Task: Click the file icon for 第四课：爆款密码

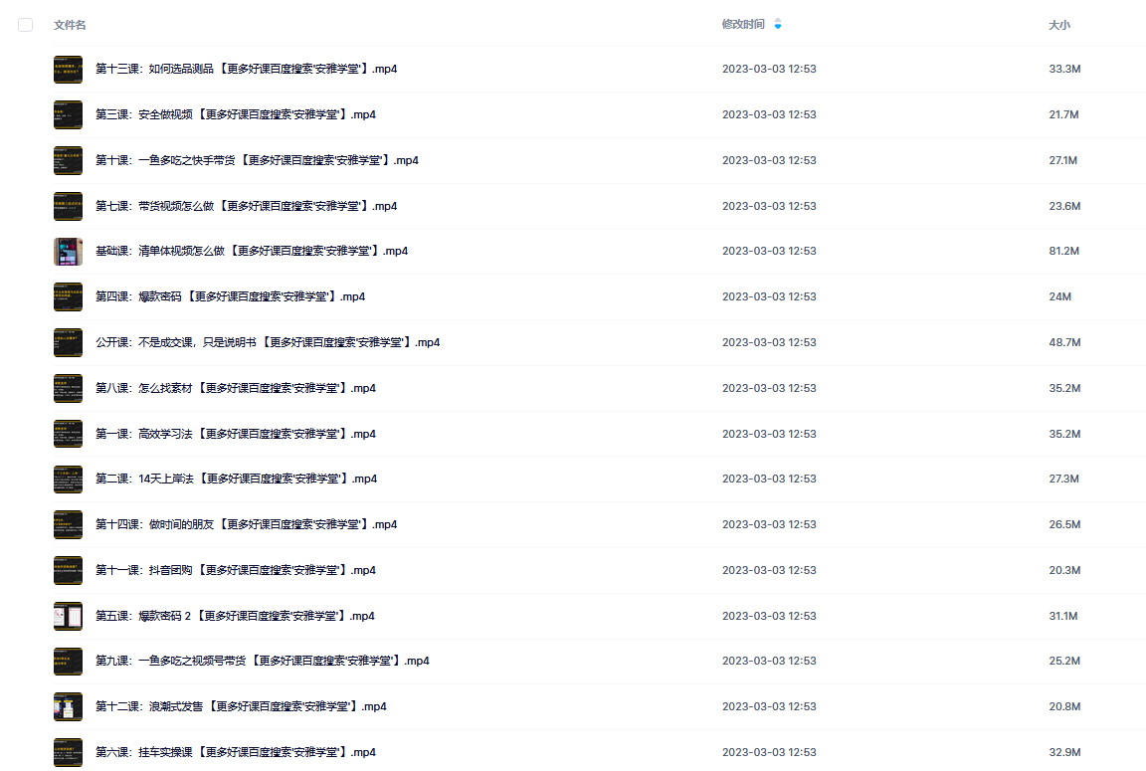Action: pos(68,296)
